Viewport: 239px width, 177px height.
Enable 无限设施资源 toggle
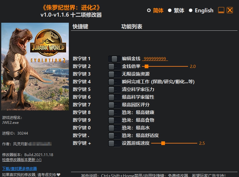point(114,74)
